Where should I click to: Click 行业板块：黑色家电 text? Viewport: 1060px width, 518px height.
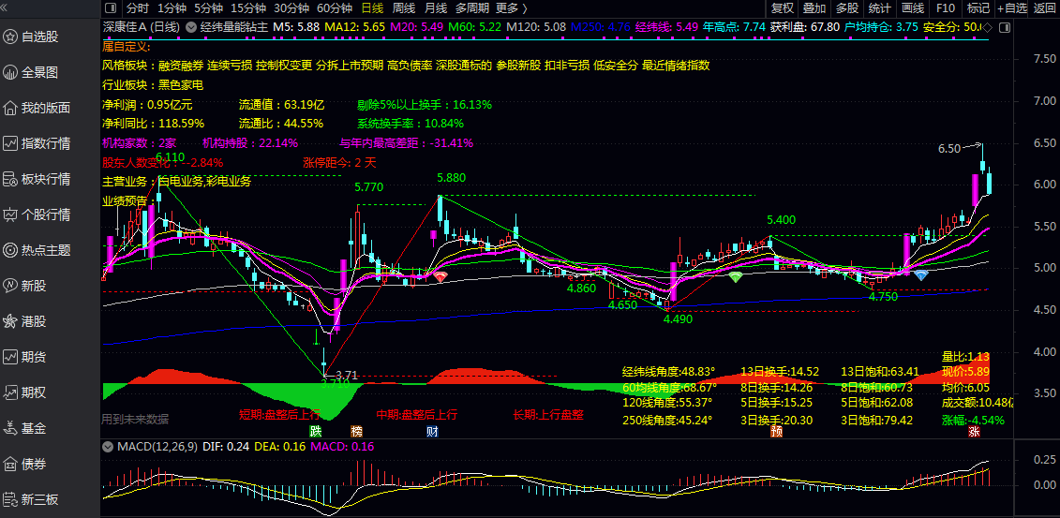[x=153, y=85]
